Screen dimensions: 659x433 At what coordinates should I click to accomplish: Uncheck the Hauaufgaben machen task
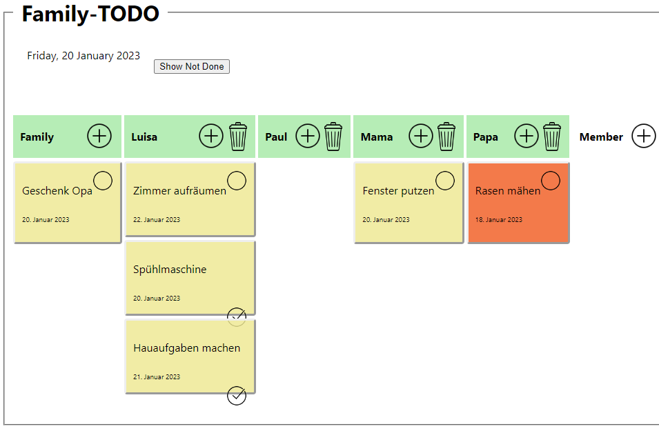(x=237, y=396)
